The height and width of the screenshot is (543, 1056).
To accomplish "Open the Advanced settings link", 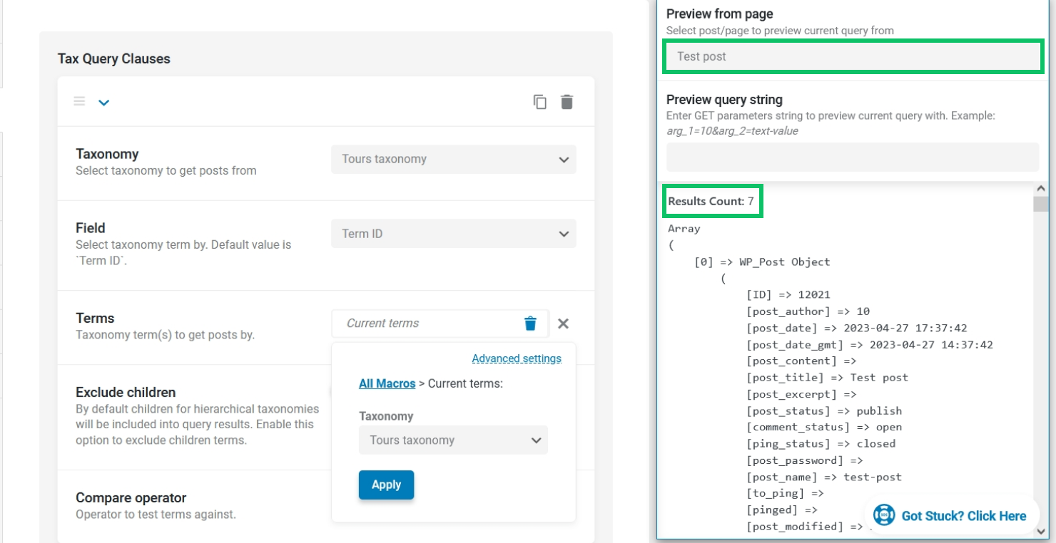I will point(517,358).
